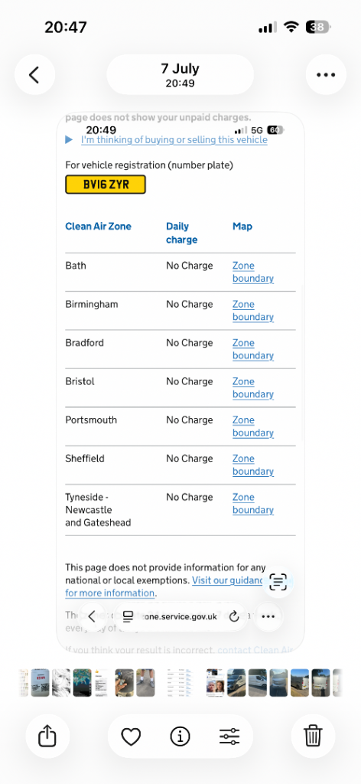Select the green map thumbnail in filmstrip

coord(83,683)
